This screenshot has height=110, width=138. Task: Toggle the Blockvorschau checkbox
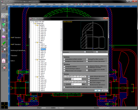[x=85, y=52]
